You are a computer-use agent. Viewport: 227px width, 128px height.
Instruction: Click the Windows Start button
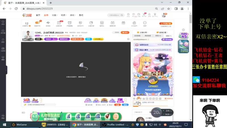[x=4, y=125]
